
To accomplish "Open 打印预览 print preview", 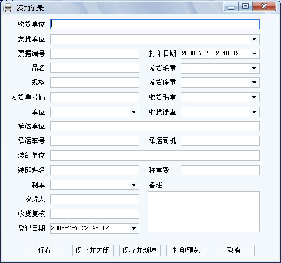I will tap(187, 251).
